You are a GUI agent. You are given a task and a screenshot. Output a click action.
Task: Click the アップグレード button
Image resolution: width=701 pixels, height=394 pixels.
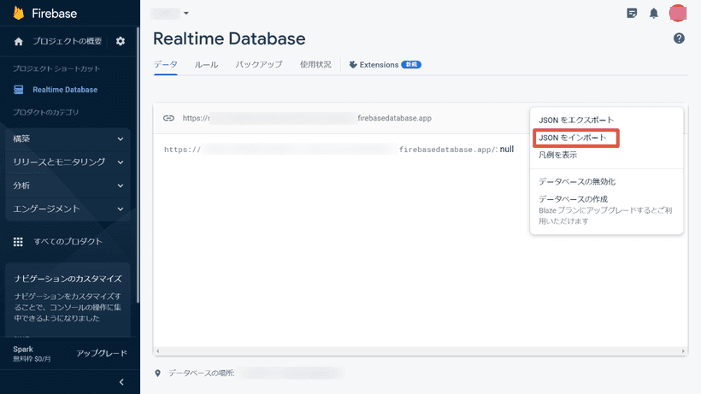point(102,353)
